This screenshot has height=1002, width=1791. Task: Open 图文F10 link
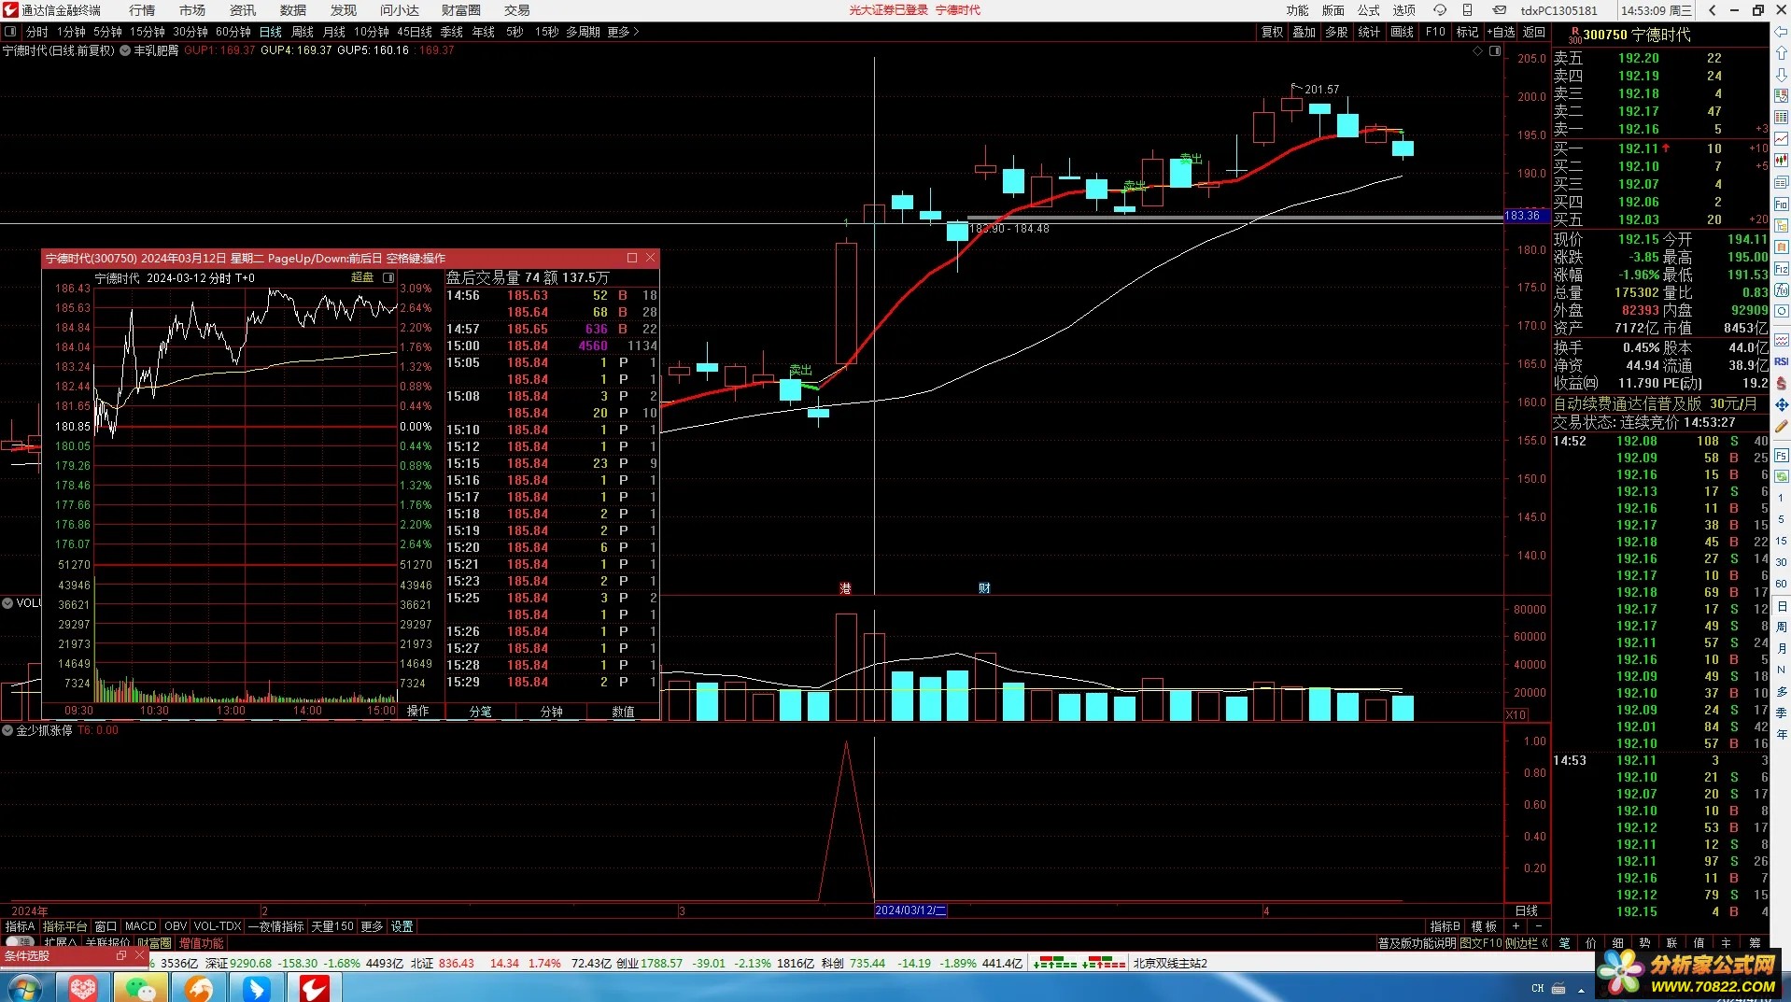point(1481,943)
